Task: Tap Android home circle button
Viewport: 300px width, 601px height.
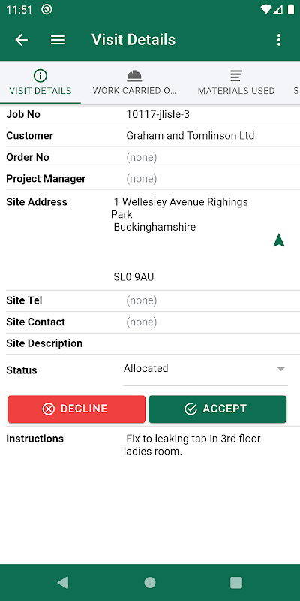Action: 150,583
